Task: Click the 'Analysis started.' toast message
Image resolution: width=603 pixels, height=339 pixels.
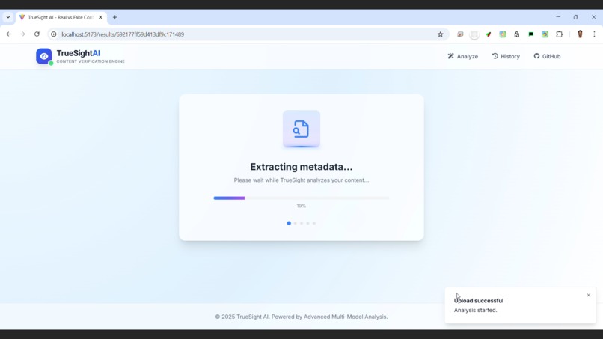Action: pos(475,310)
